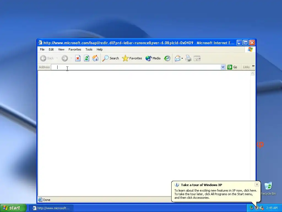Screen dimensions: 282x212
Task: Maximize the Internet Explorer window
Action: click(246, 43)
